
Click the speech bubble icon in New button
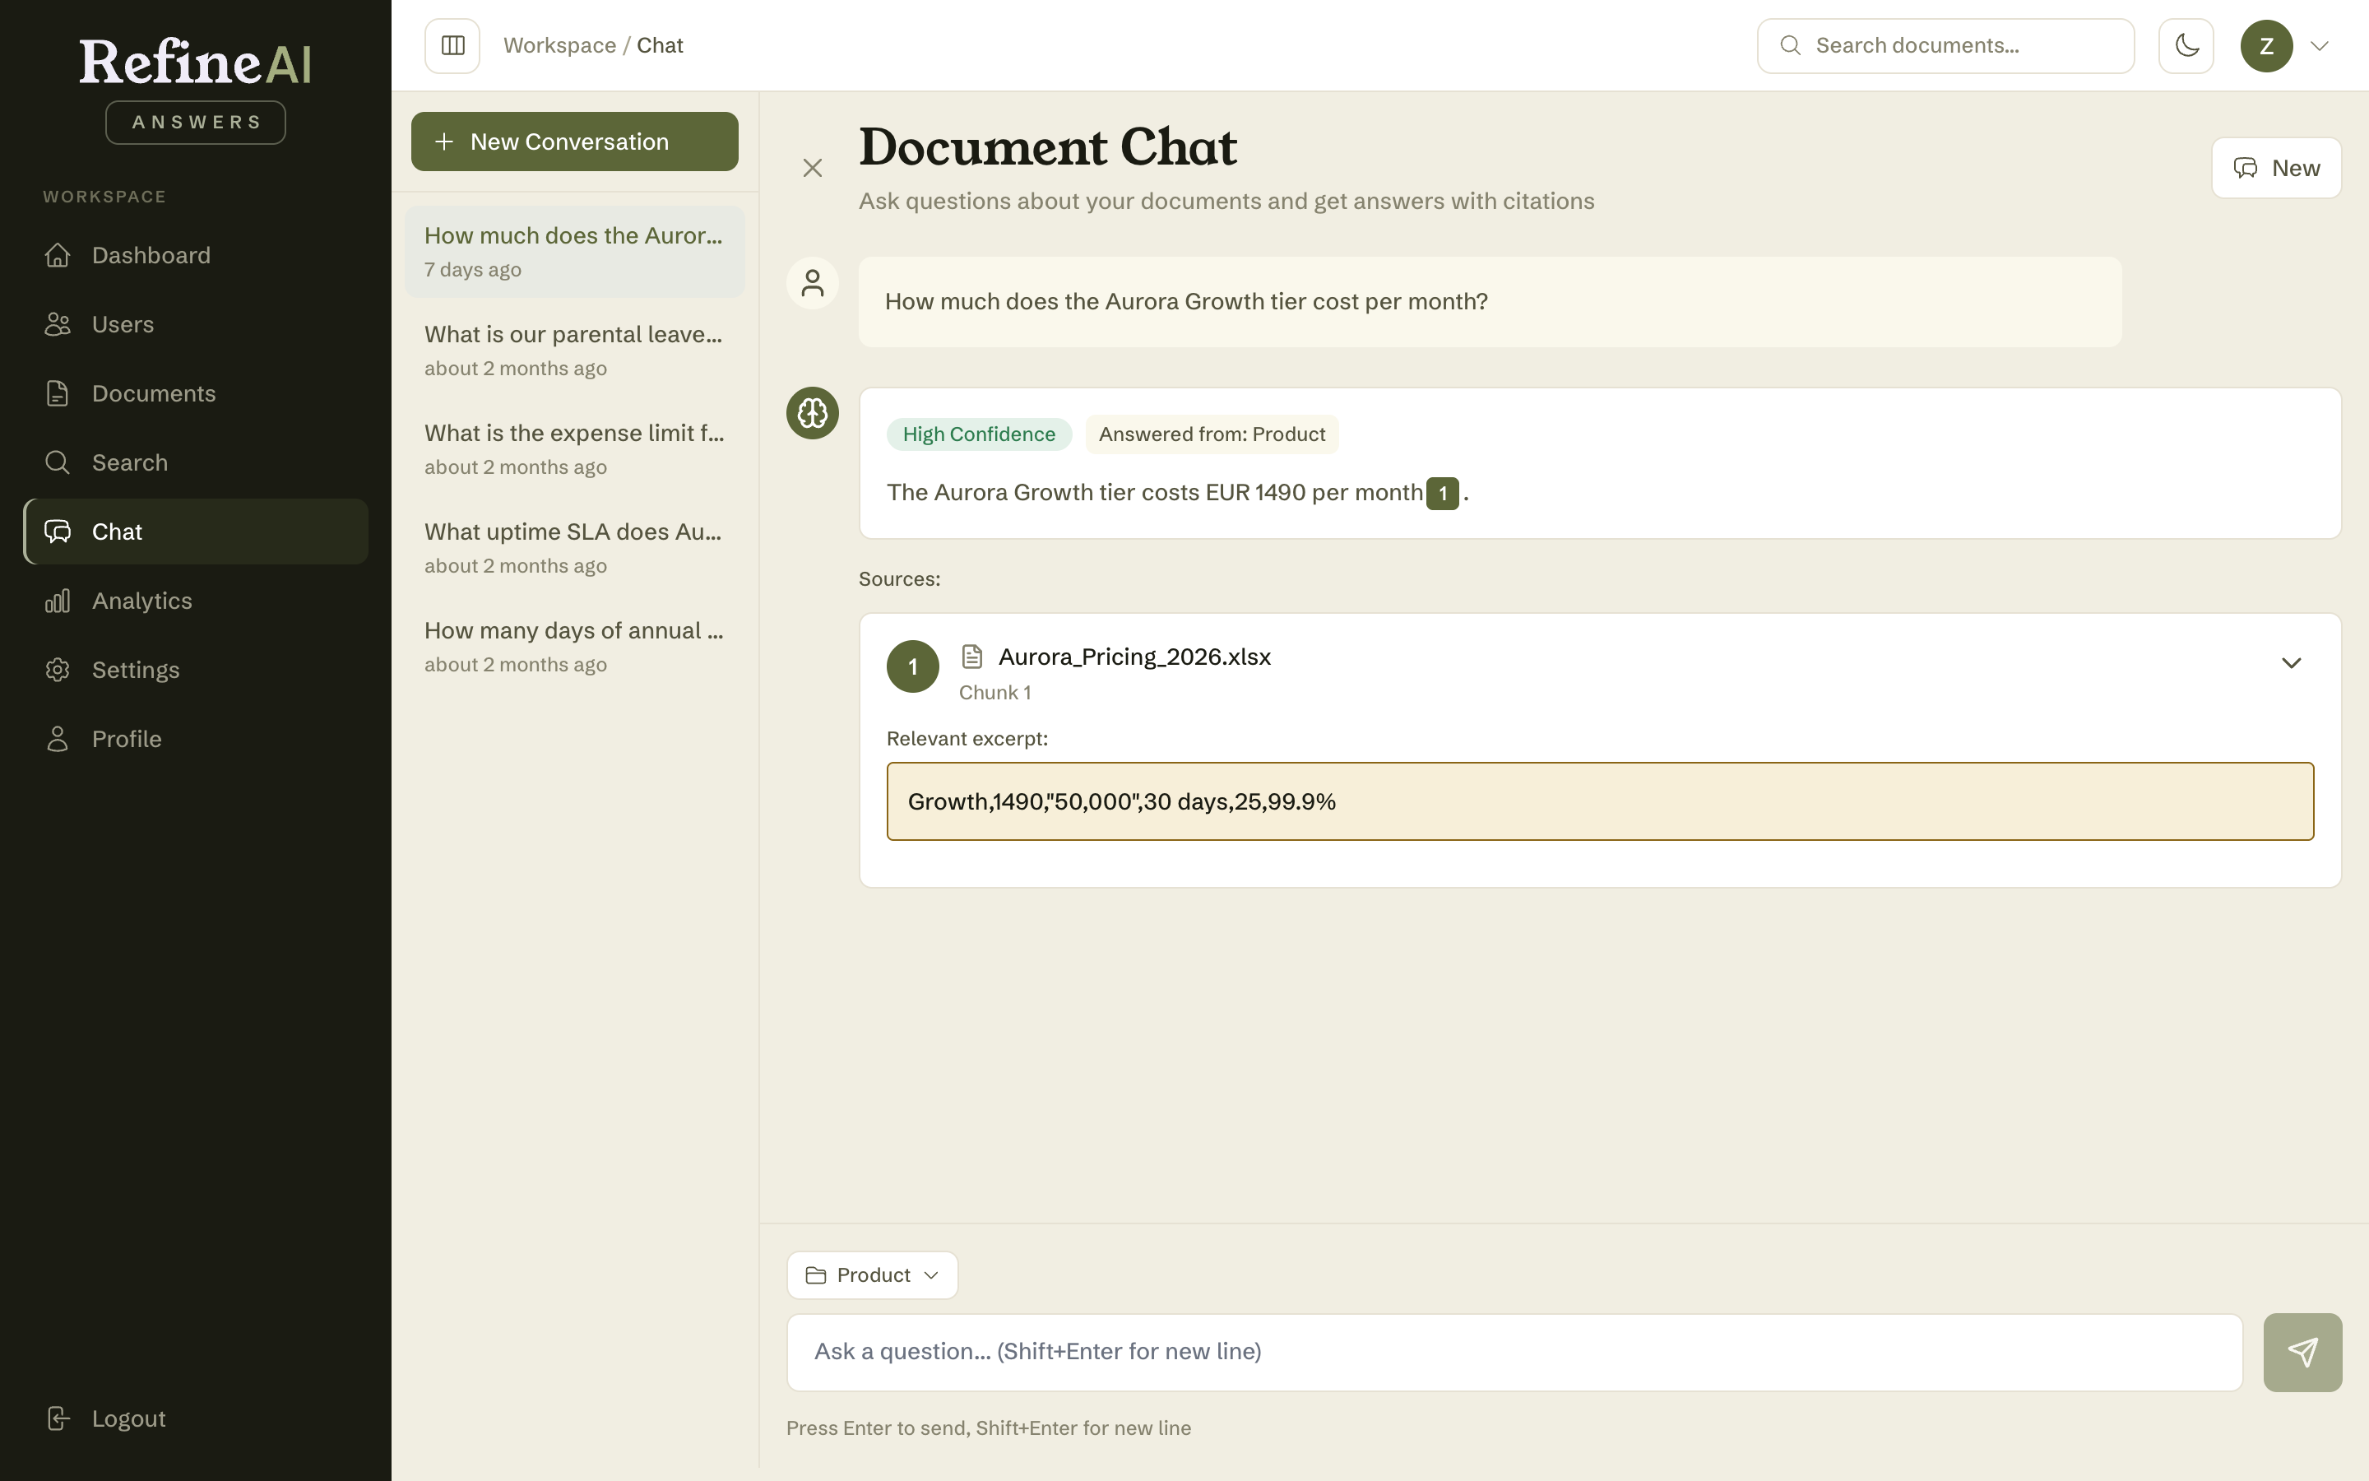[x=2246, y=168]
